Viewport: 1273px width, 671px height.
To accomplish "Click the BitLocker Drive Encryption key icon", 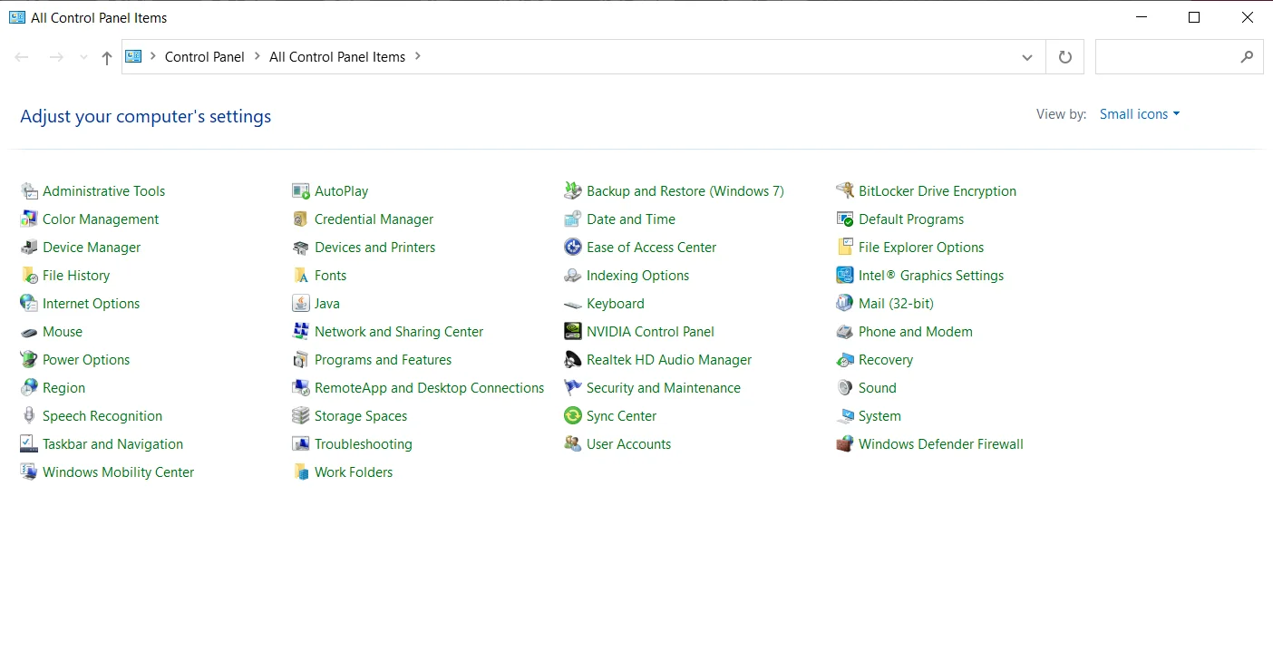I will coord(844,191).
